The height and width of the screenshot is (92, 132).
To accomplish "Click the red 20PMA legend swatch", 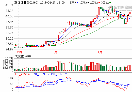I will point(99,3).
